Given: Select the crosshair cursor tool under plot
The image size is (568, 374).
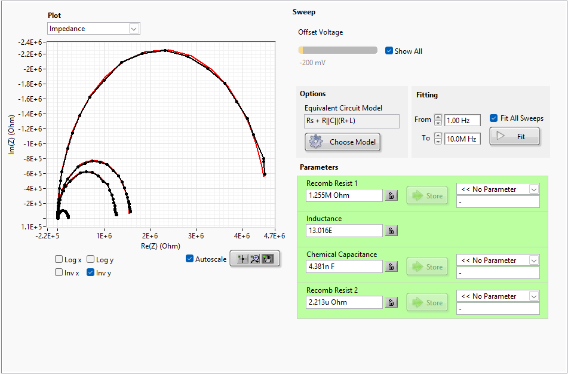Looking at the screenshot, I should tap(242, 259).
